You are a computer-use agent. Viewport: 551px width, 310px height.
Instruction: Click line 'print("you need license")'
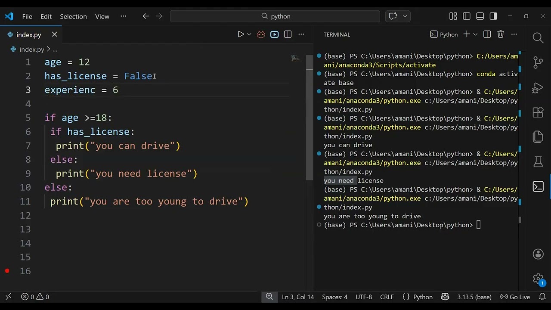(x=127, y=174)
